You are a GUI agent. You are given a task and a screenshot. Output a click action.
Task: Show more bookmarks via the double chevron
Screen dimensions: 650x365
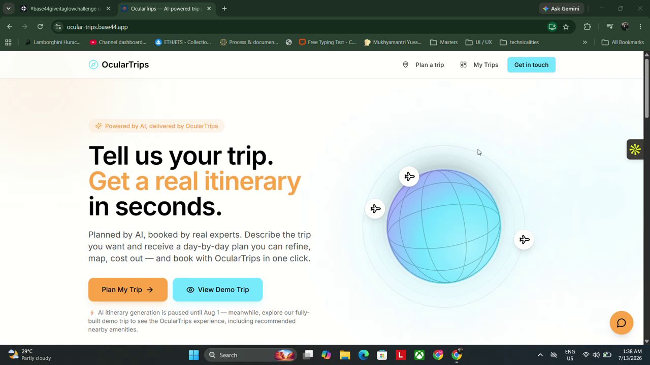(585, 42)
